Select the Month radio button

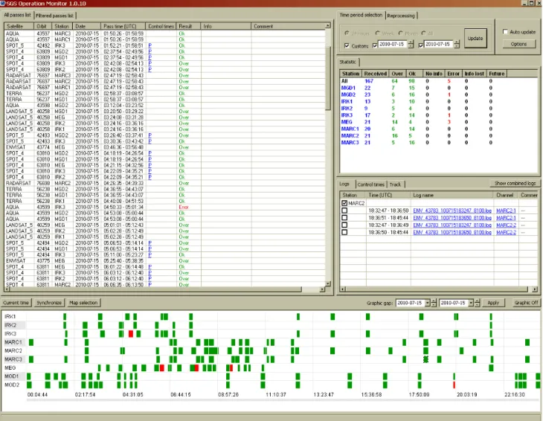point(401,33)
